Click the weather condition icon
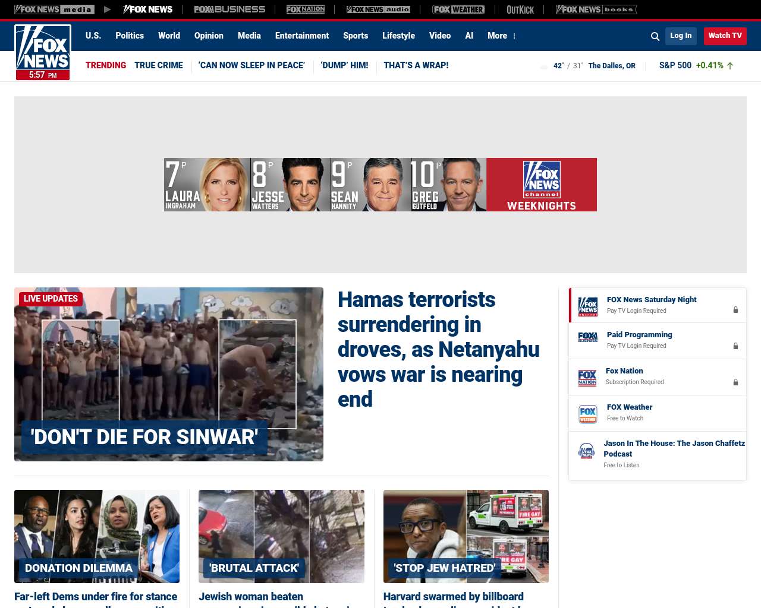Image resolution: width=761 pixels, height=608 pixels. point(544,66)
